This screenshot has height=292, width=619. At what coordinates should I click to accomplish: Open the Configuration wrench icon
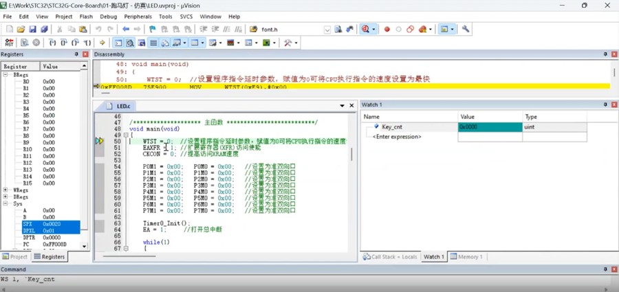(466, 30)
